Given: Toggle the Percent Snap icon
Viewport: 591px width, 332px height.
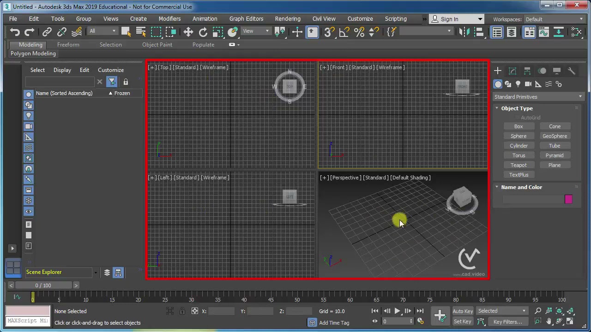Looking at the screenshot, I should 359,32.
